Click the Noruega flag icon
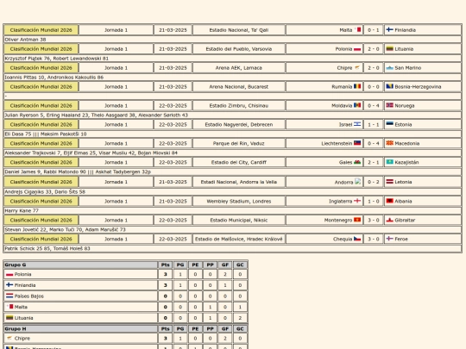 (x=389, y=105)
